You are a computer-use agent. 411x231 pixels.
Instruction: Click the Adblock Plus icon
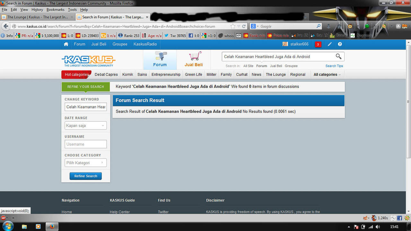pos(4,218)
